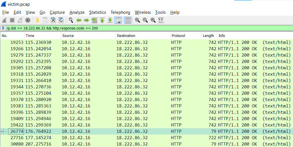Screen dimensions: 293x147
Task: Toggle auto-scroll during live capture
Action: coord(118,20)
